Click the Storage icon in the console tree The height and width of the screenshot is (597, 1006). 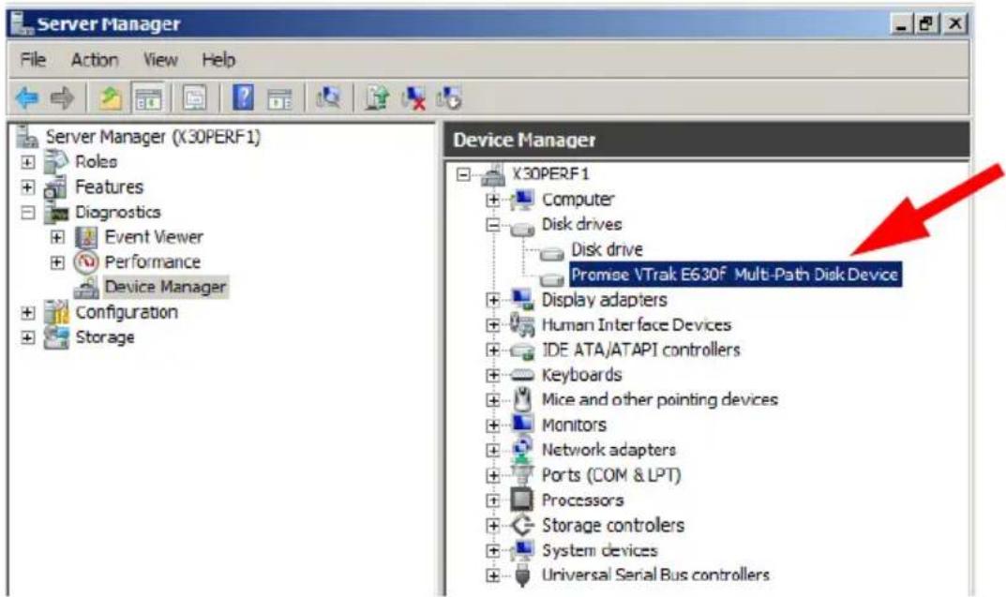click(x=56, y=337)
